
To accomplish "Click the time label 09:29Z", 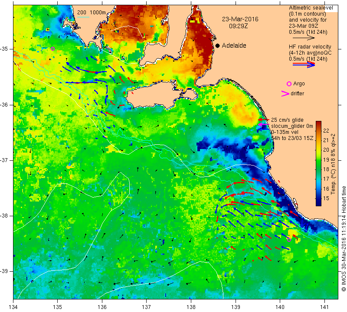I will pyautogui.click(x=238, y=26).
